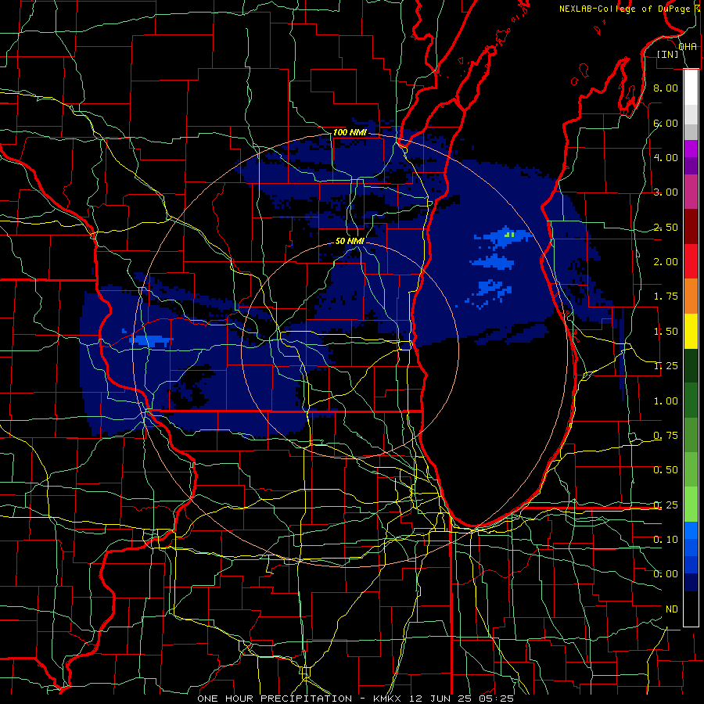Click the 1.25 legend value
Viewport: 704px width, 704px height.
tap(666, 366)
